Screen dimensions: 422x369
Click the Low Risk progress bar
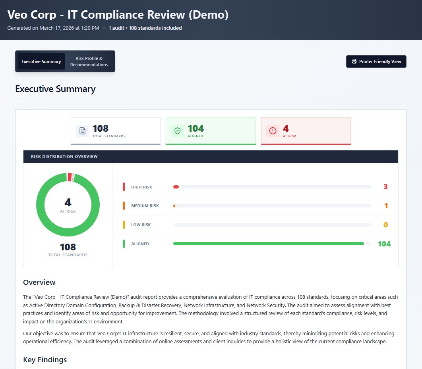pos(272,225)
